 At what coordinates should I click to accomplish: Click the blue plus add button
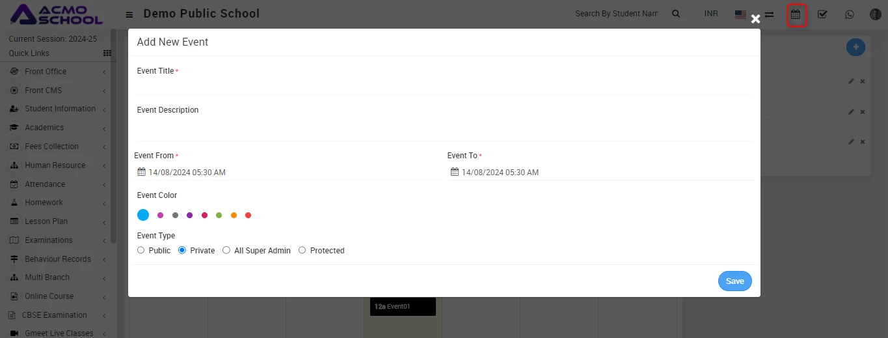pos(855,47)
